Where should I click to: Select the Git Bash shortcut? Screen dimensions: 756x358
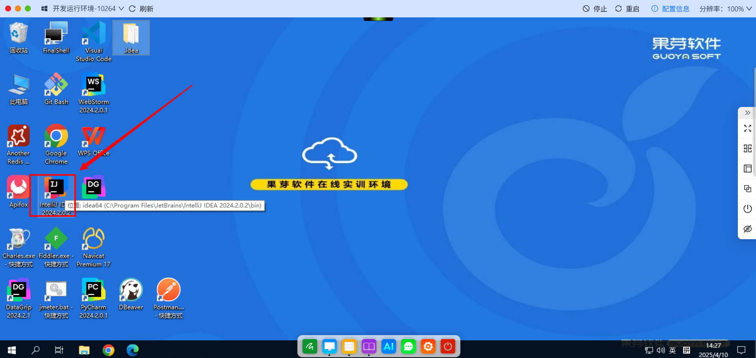(x=56, y=89)
